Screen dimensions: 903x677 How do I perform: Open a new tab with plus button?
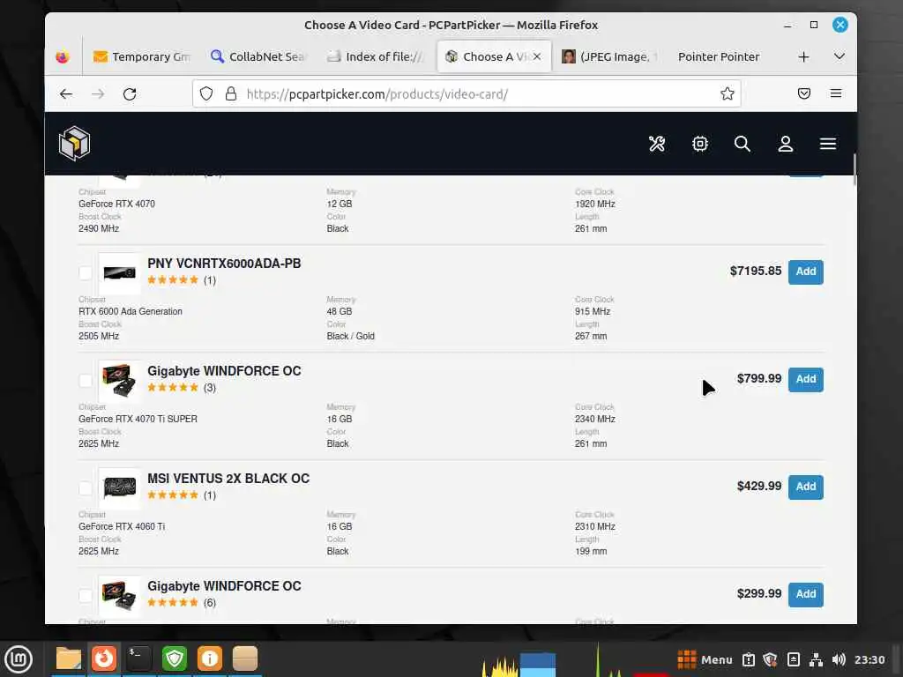804,56
